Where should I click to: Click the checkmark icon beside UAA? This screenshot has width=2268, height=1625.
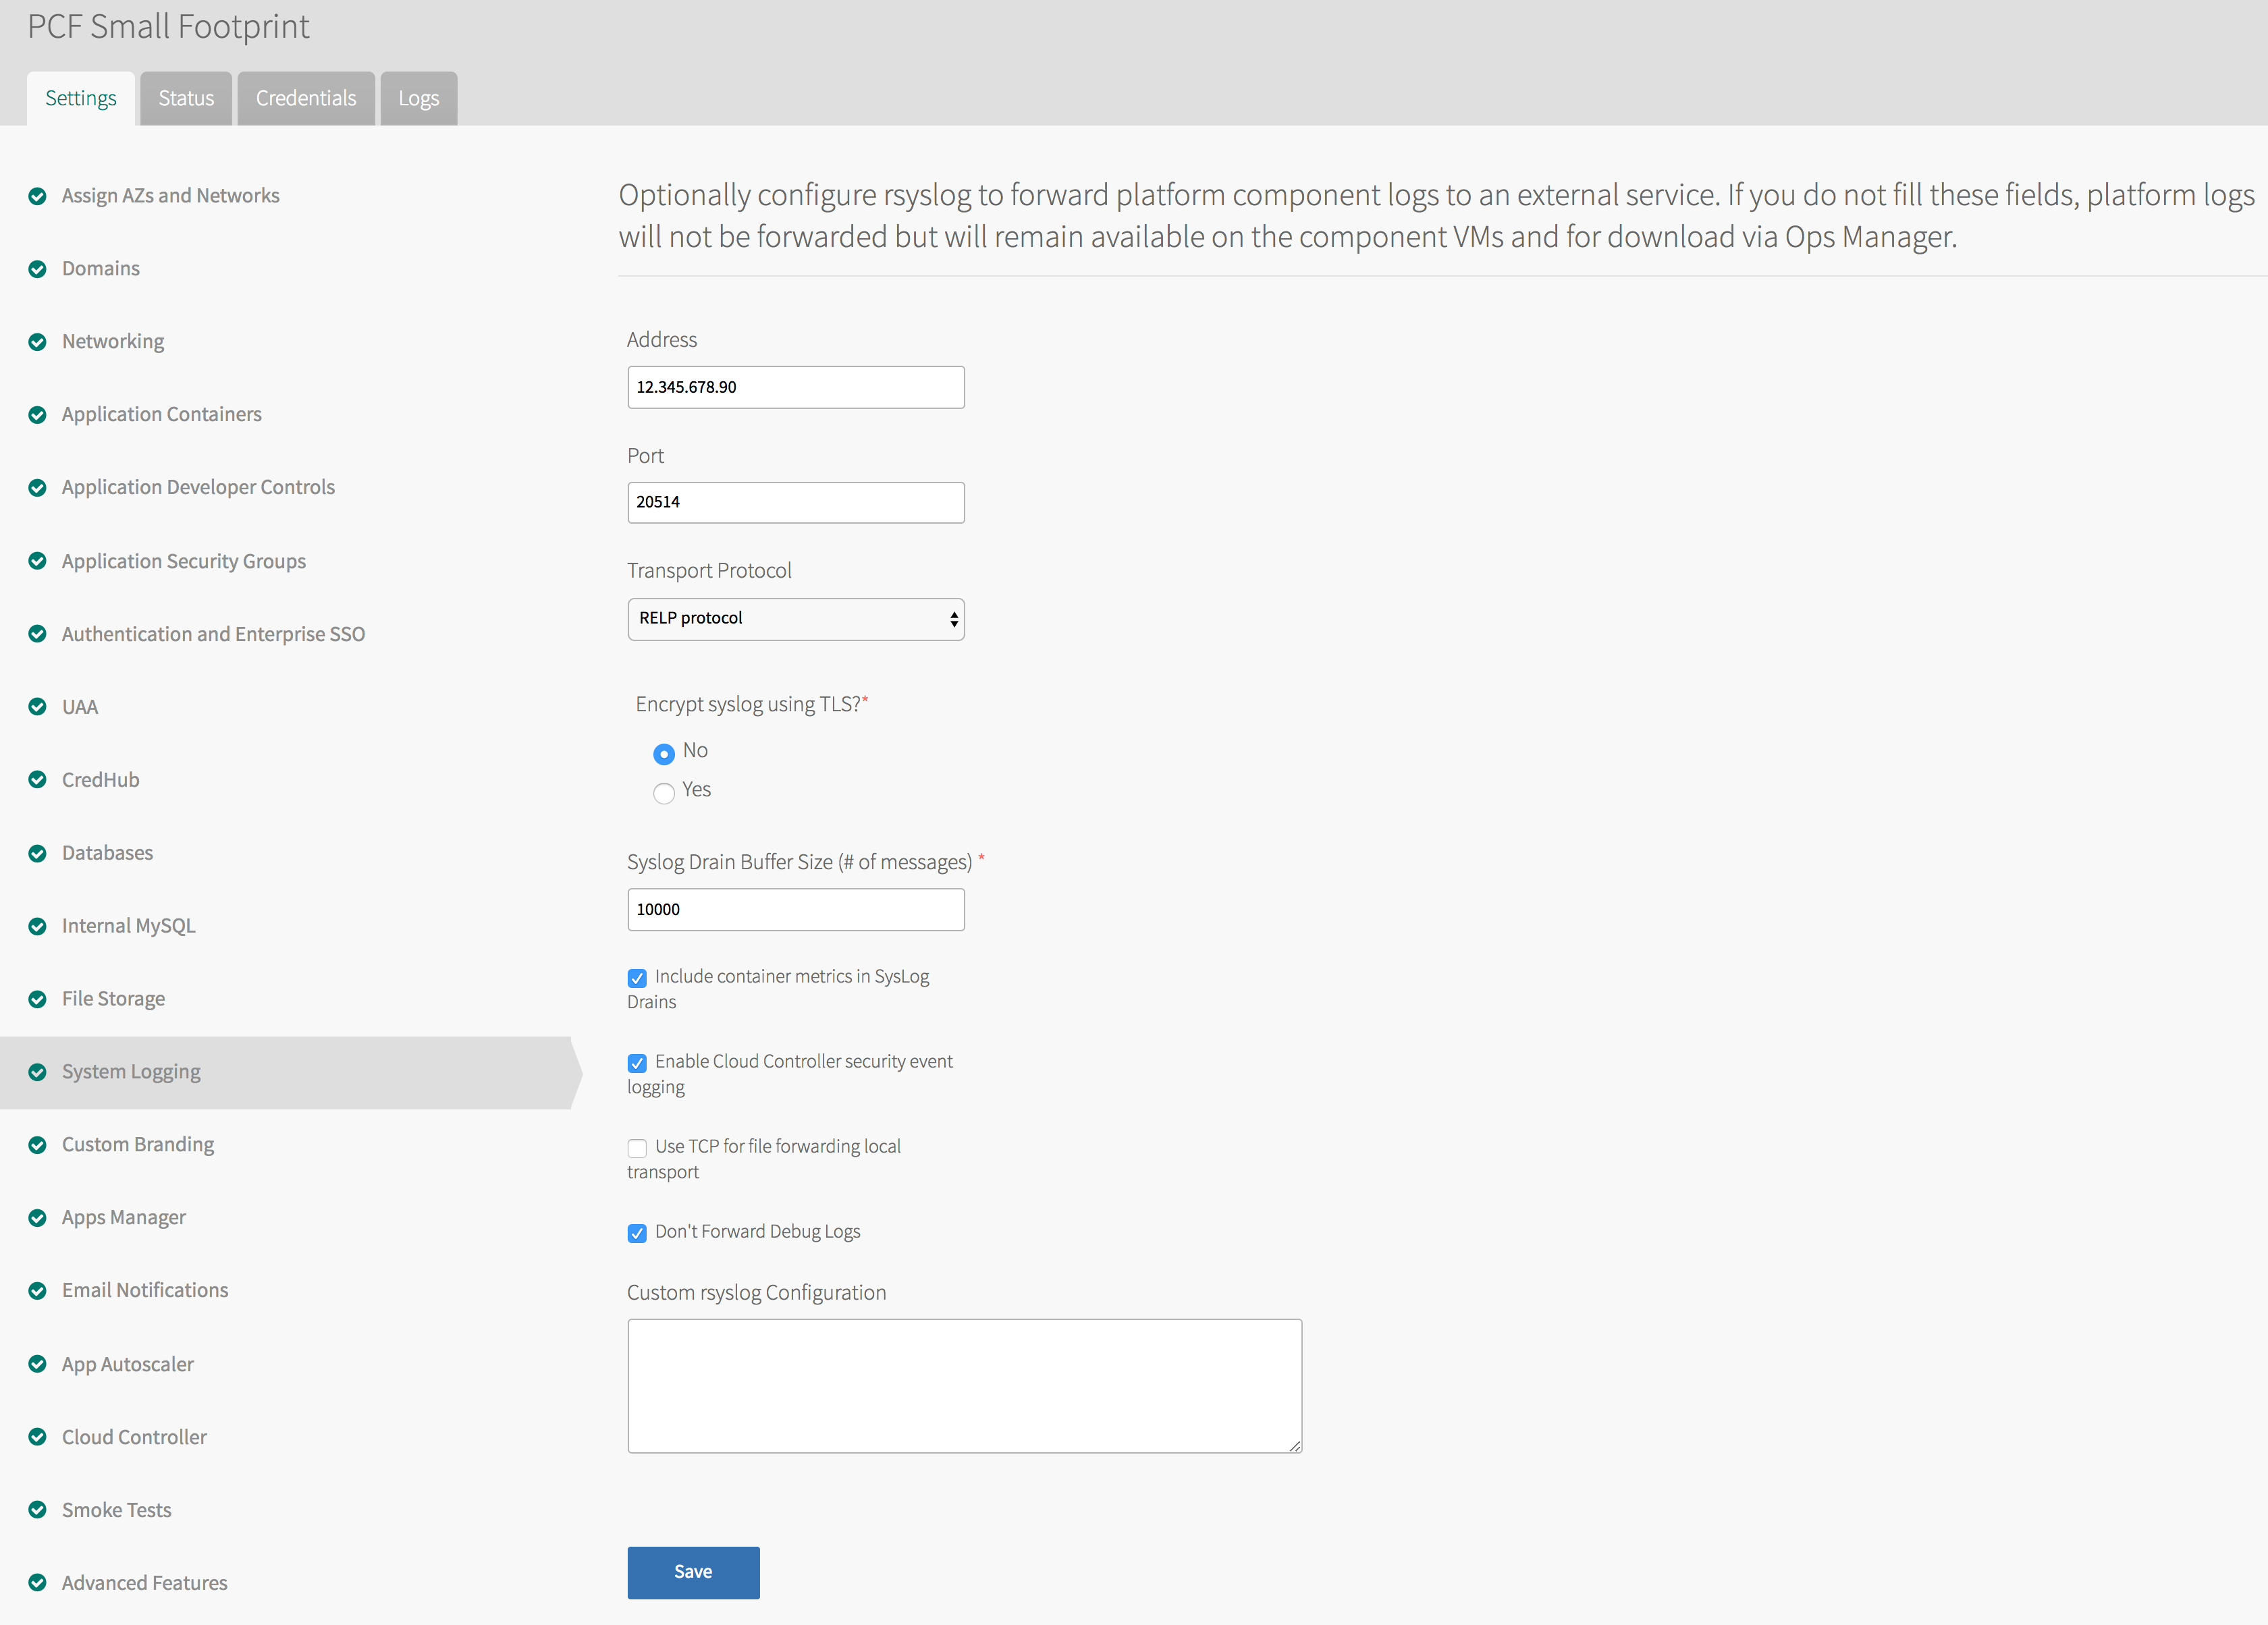tap(38, 707)
